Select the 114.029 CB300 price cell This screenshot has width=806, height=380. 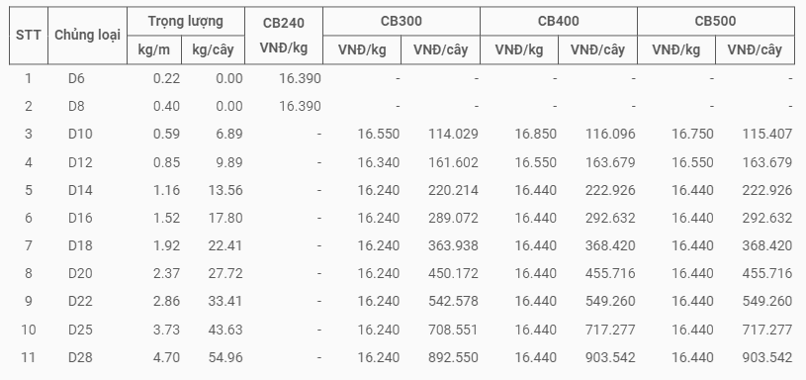coord(453,135)
